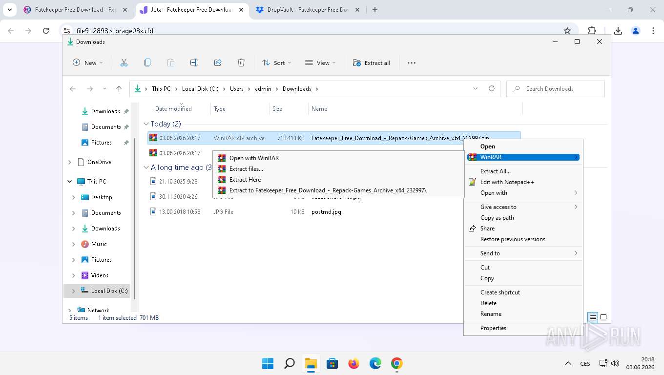
Task: Expand Local Disk (C:) tree node
Action: pyautogui.click(x=74, y=291)
